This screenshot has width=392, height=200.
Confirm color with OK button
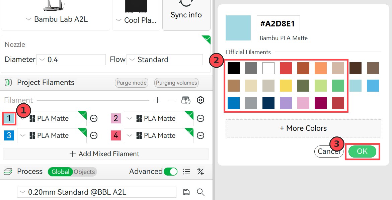coord(362,151)
